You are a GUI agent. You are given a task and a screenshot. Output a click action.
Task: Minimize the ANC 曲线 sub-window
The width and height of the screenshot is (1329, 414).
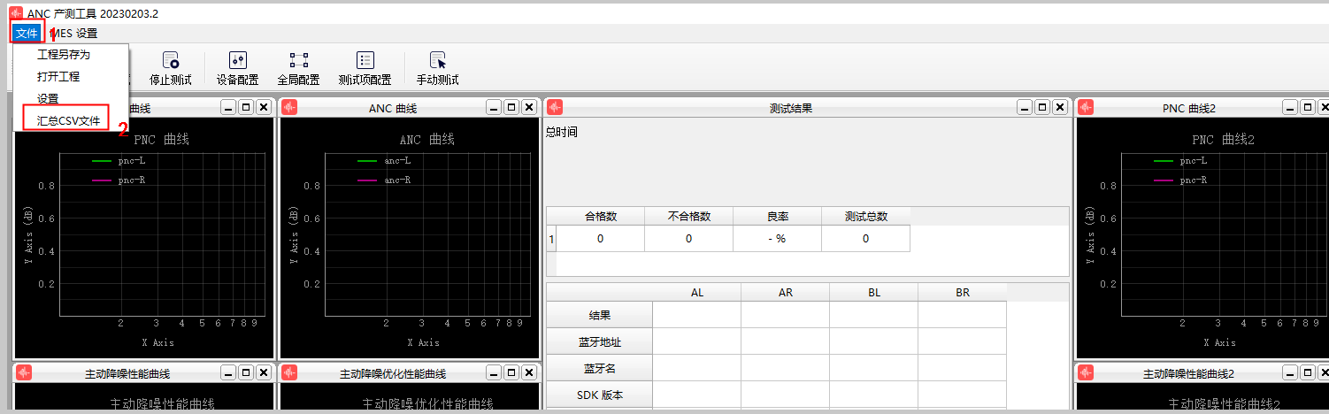(494, 107)
